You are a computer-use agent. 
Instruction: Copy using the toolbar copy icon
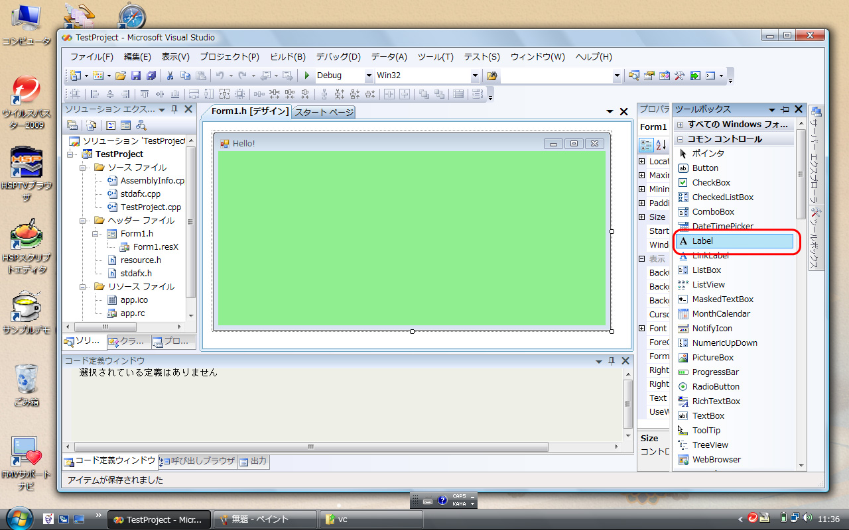click(x=185, y=76)
